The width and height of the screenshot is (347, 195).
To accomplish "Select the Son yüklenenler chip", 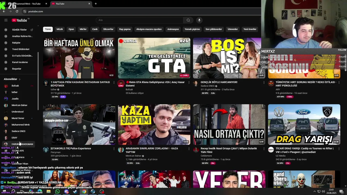I will [214, 29].
